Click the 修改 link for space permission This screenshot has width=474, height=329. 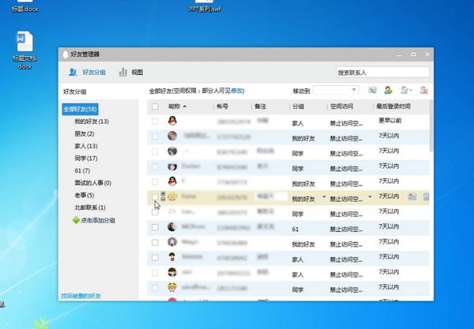237,91
